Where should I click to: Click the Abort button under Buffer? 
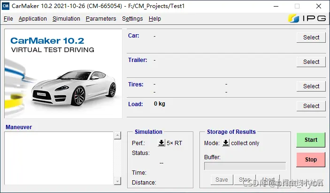[x=268, y=180]
